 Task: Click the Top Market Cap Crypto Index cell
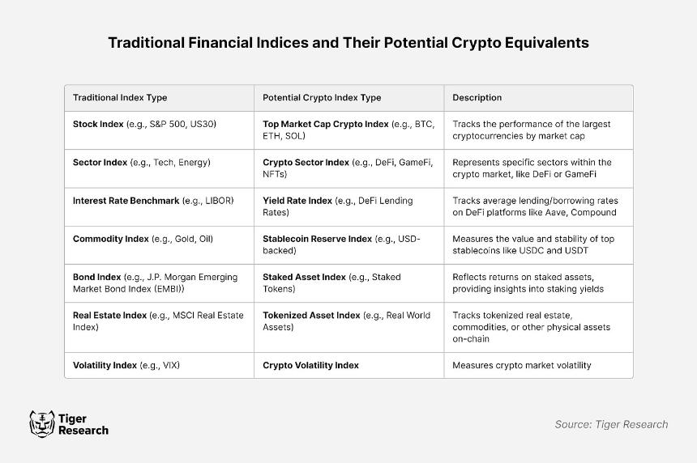pos(349,130)
